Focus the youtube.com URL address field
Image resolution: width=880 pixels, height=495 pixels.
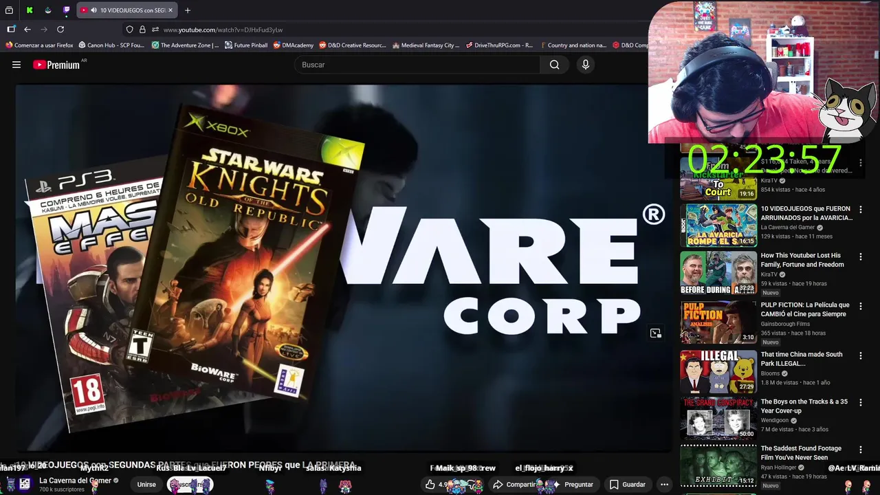tap(223, 30)
